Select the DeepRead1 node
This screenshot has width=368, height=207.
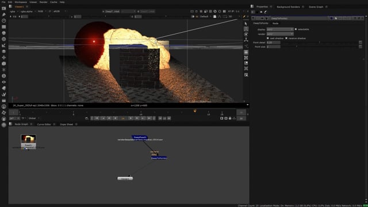[x=139, y=137]
